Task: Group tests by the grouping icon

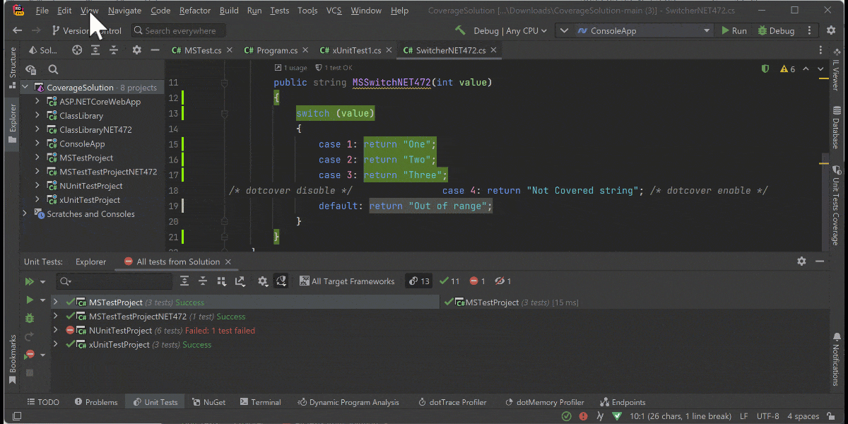Action: point(221,281)
